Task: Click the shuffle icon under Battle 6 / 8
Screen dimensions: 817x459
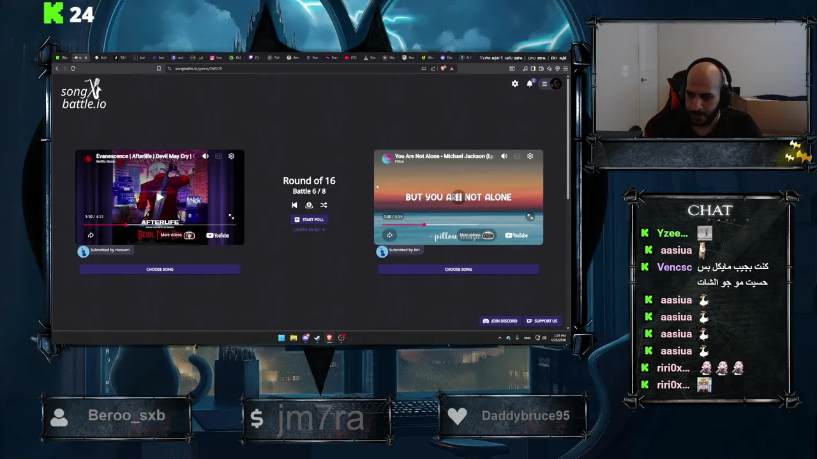Action: [x=324, y=205]
